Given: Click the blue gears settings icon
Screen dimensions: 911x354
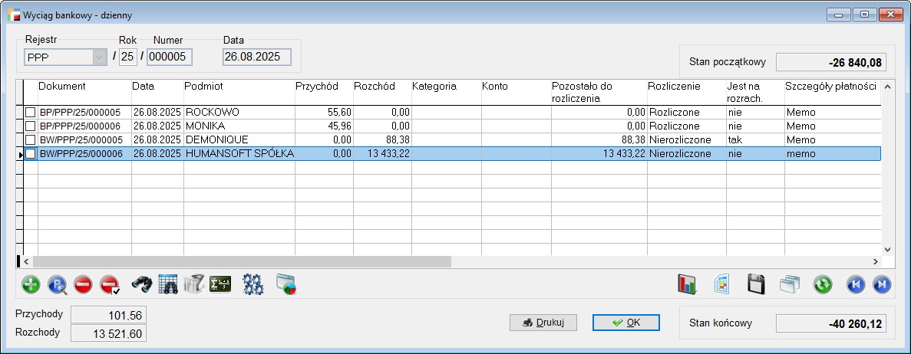Looking at the screenshot, I should (x=253, y=285).
